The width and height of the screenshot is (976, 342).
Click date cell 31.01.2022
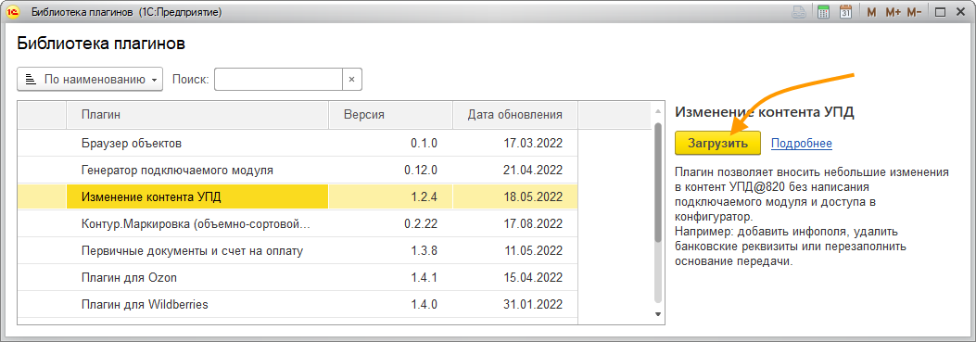[x=515, y=305]
